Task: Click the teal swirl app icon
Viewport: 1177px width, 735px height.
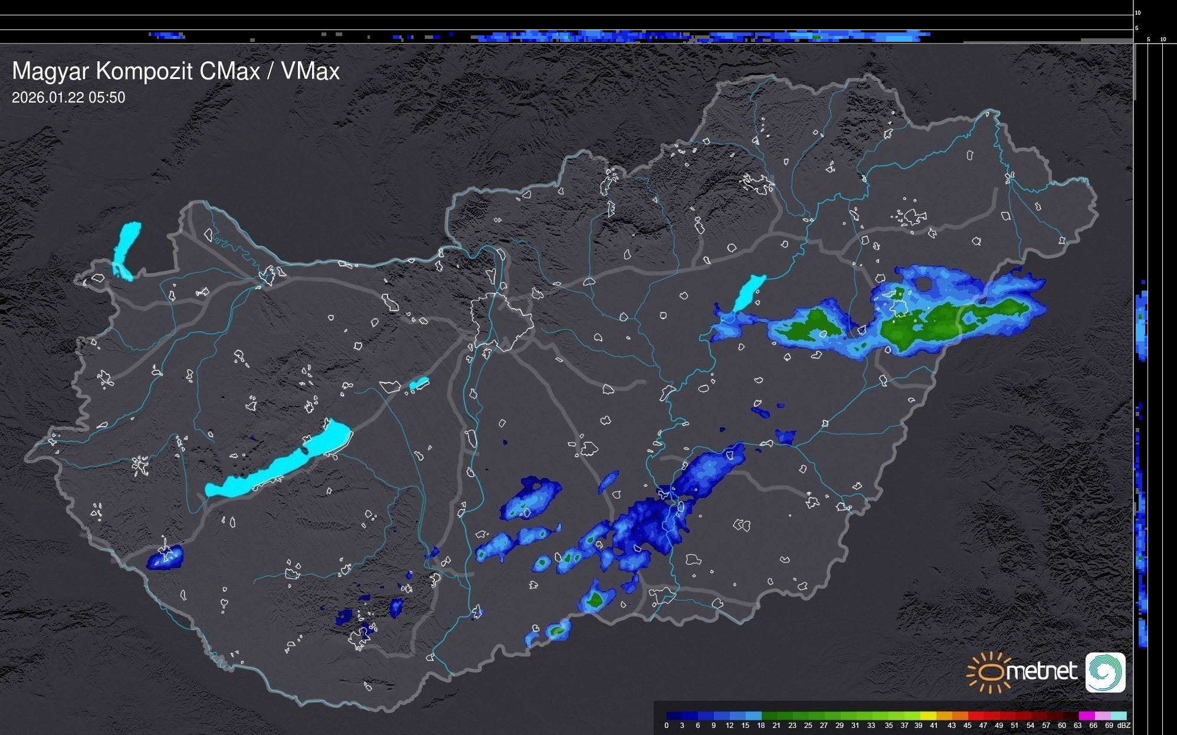Action: click(1105, 672)
